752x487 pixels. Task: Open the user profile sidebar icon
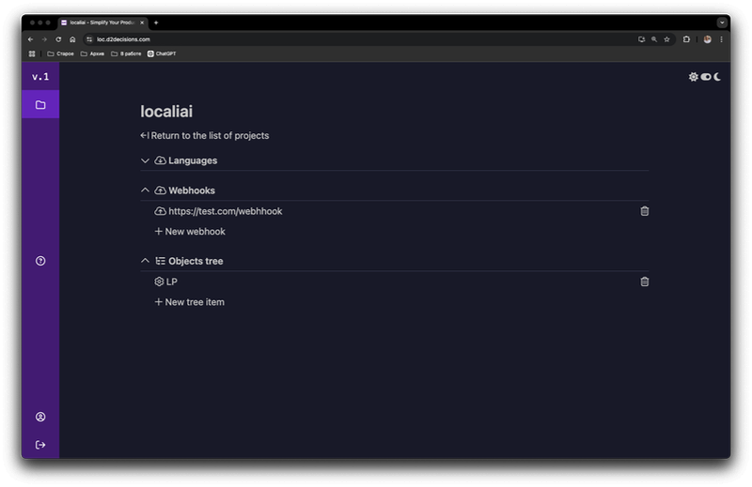40,417
